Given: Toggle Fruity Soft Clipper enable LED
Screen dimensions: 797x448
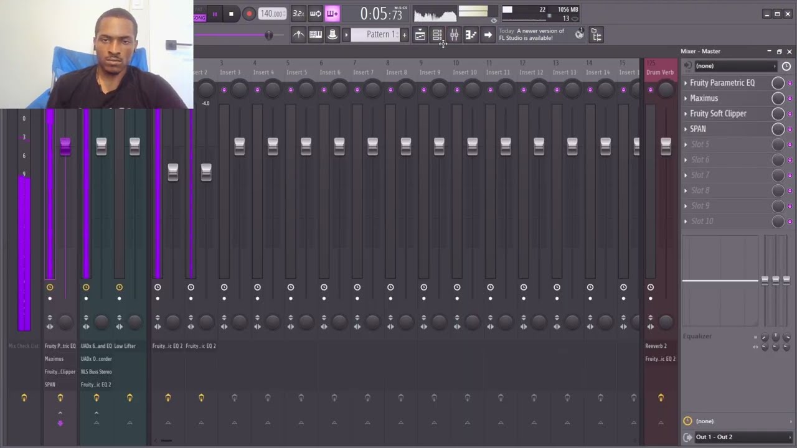Looking at the screenshot, I should [x=790, y=114].
